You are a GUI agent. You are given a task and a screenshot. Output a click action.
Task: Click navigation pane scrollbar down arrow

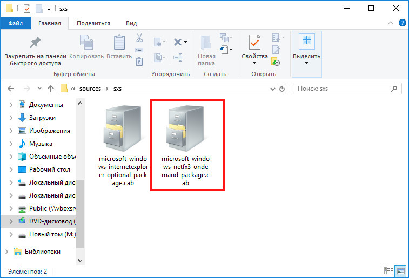coord(81,260)
